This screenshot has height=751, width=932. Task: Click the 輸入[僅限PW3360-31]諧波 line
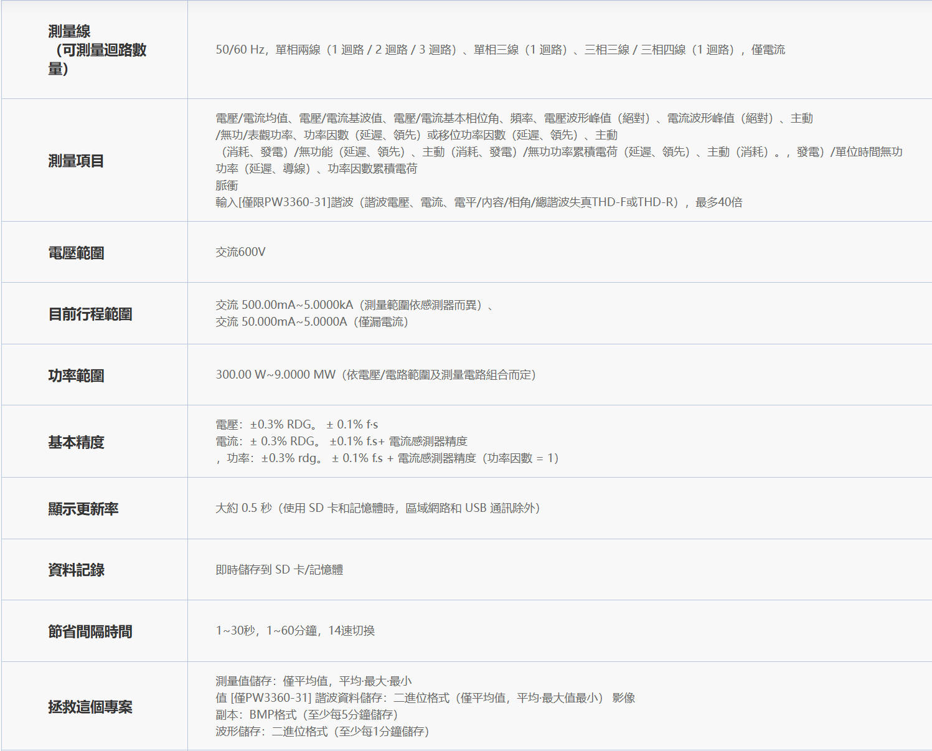tap(479, 202)
